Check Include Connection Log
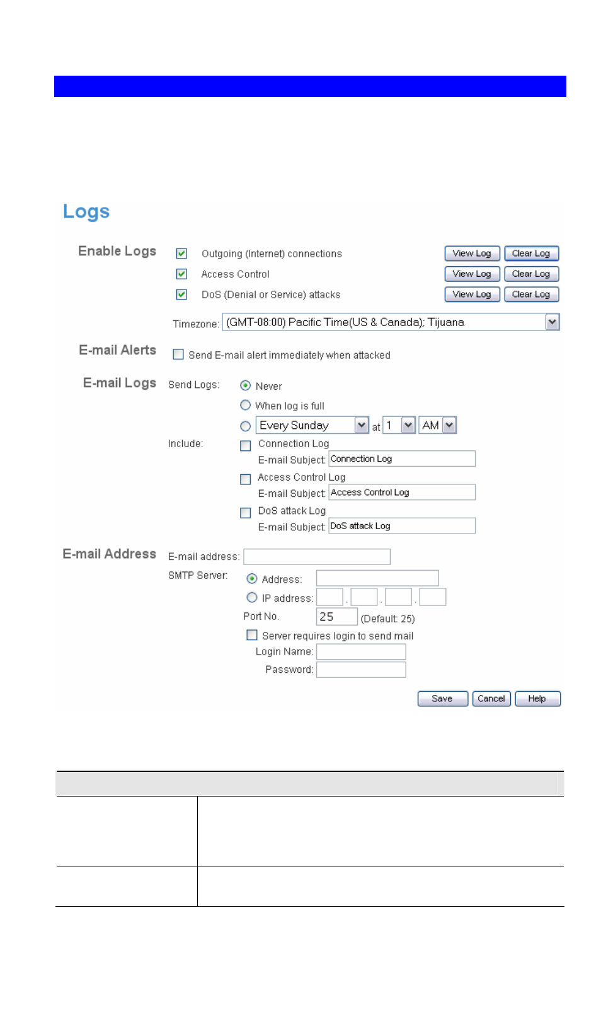This screenshot has width=601, height=1016. pos(246,446)
